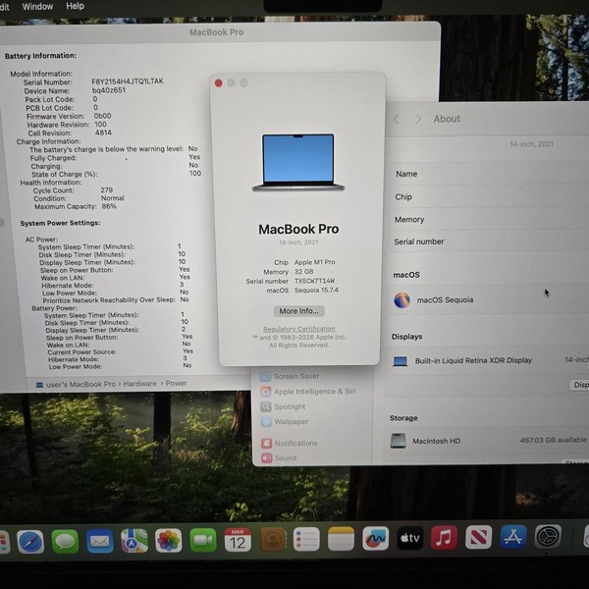
Task: Click Power in the path bar
Action: point(176,383)
